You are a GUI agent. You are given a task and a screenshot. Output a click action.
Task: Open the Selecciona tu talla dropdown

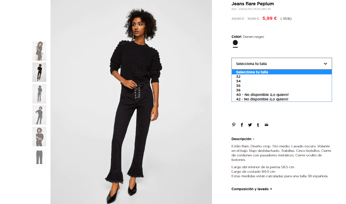pos(282,64)
